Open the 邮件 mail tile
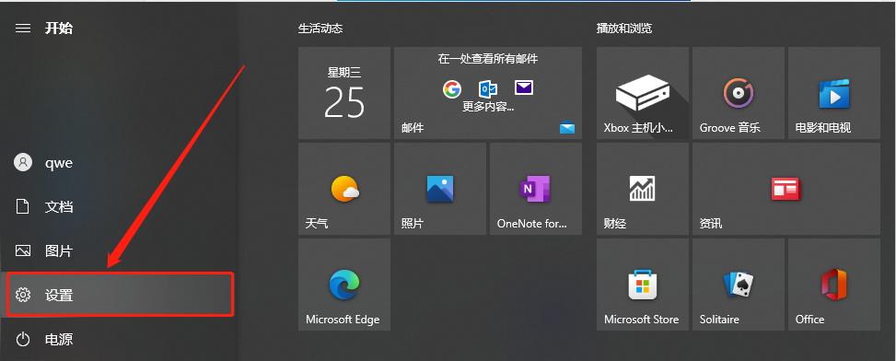896x361 pixels. (x=488, y=92)
